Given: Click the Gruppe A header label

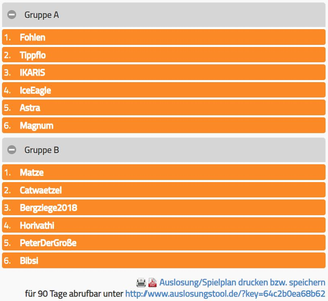Looking at the screenshot, I should tap(42, 15).
